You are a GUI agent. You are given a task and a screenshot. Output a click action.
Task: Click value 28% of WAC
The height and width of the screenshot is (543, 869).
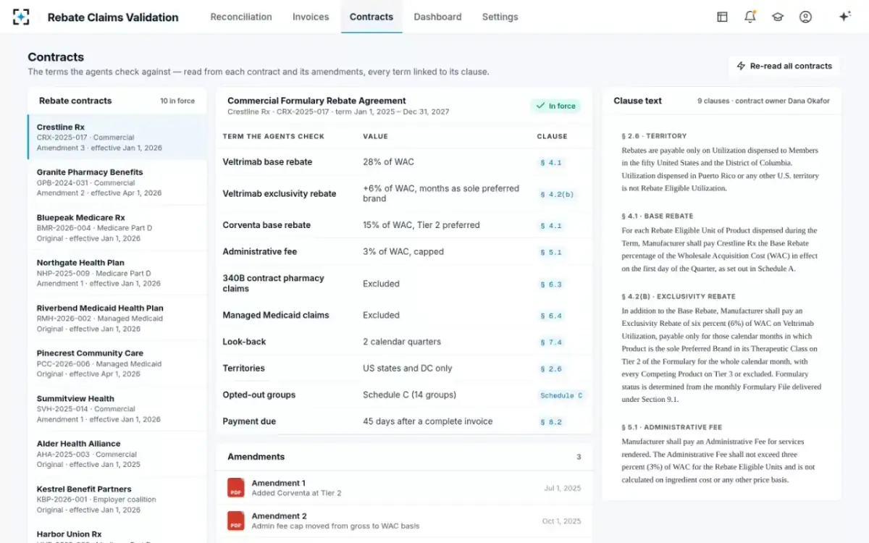388,162
